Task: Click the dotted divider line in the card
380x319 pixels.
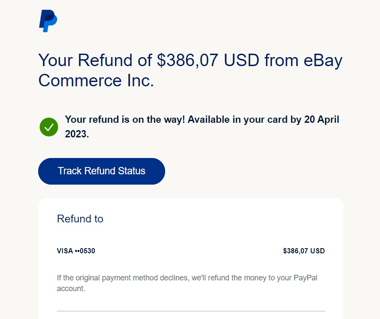Action: pyautogui.click(x=191, y=311)
